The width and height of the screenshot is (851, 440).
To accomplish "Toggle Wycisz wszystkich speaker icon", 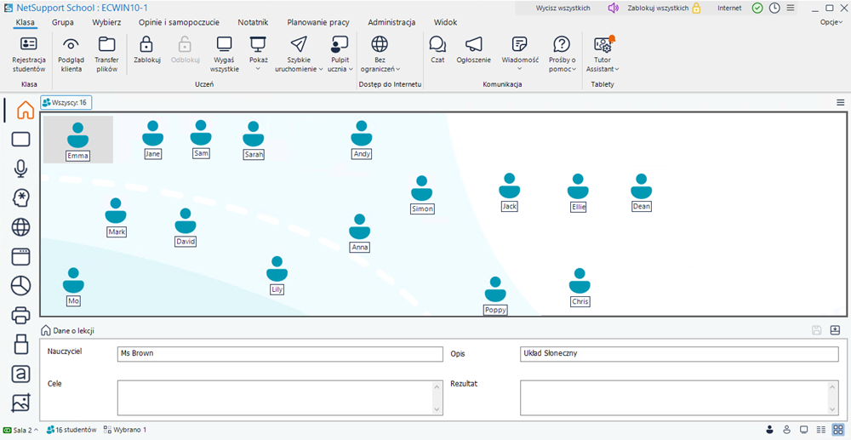I will [613, 8].
